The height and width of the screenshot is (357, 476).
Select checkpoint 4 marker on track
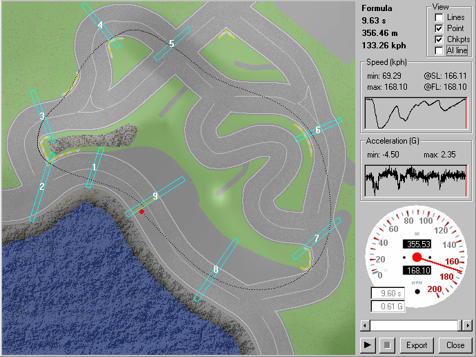101,26
